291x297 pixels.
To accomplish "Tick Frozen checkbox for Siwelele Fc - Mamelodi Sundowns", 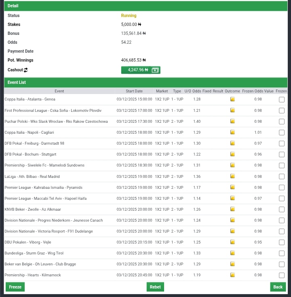I will [282, 166].
